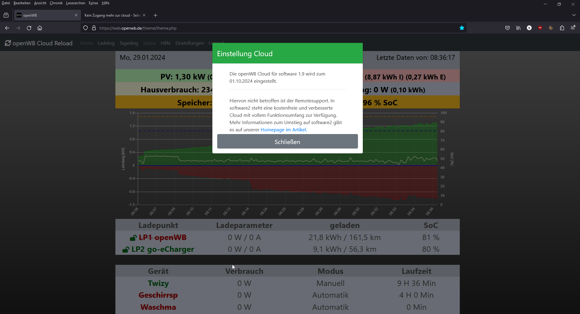Go forward one page

tap(18, 28)
